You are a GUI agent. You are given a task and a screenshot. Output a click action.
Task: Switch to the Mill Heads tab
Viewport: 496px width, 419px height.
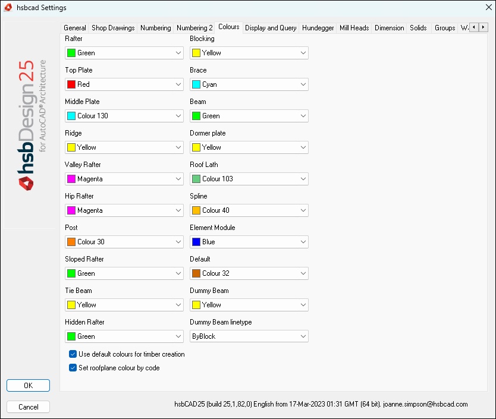[354, 28]
